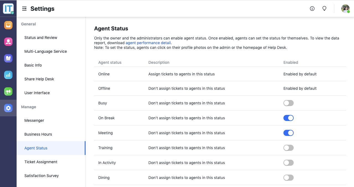
Task: Open the announcements megaphone icon
Action: pyautogui.click(x=8, y=91)
